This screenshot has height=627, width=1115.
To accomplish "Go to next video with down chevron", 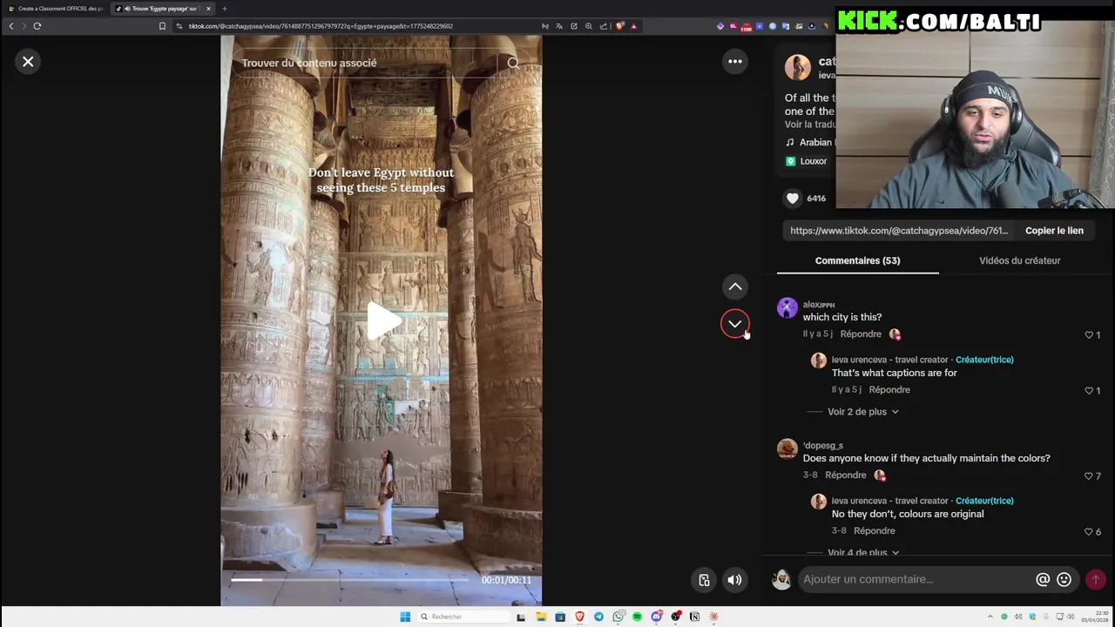I will [735, 324].
